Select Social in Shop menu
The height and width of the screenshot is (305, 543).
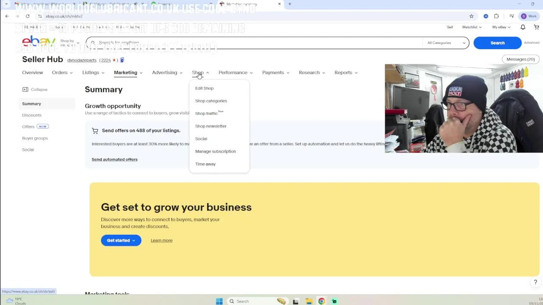(201, 139)
